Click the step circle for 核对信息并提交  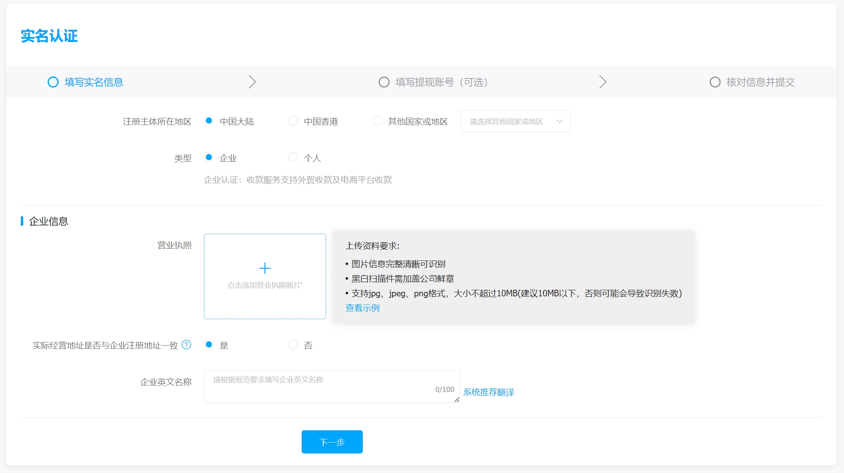point(715,82)
